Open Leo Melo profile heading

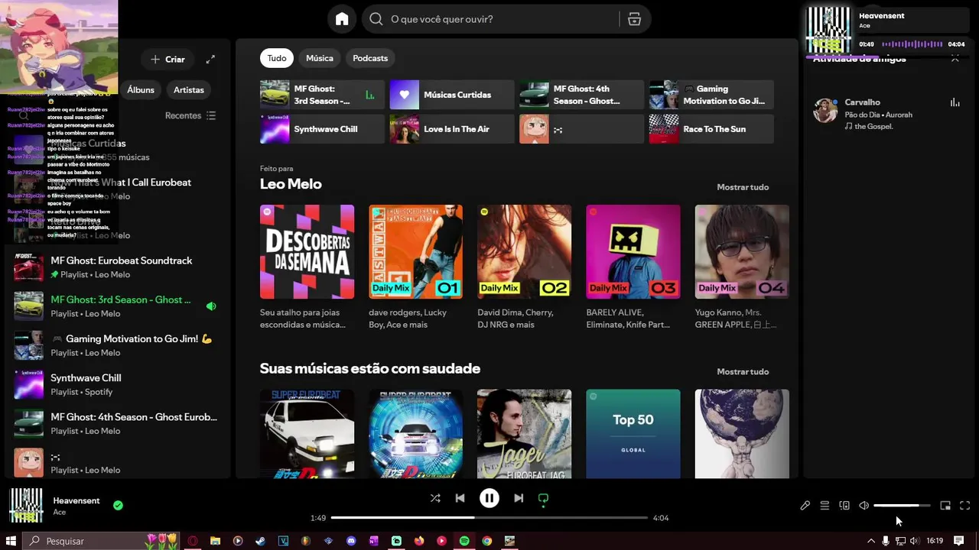click(x=291, y=184)
